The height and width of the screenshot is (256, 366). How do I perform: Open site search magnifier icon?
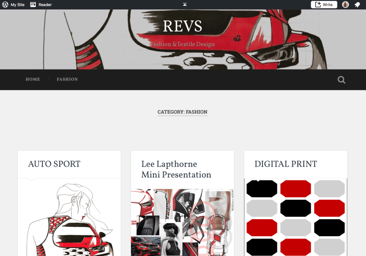pos(341,80)
